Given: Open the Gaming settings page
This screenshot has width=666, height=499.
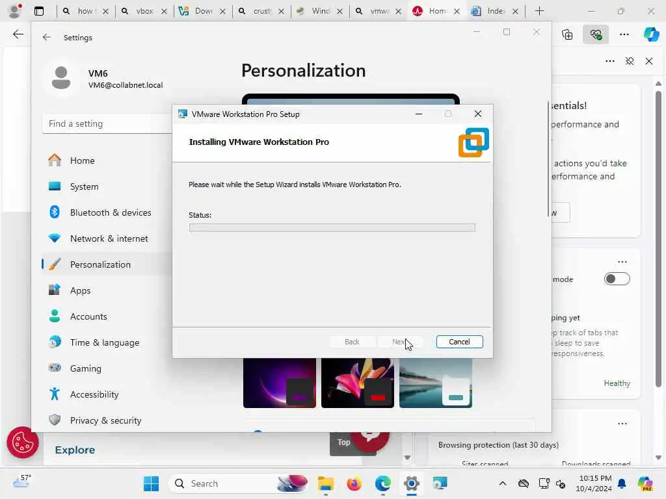Looking at the screenshot, I should coord(107,368).
